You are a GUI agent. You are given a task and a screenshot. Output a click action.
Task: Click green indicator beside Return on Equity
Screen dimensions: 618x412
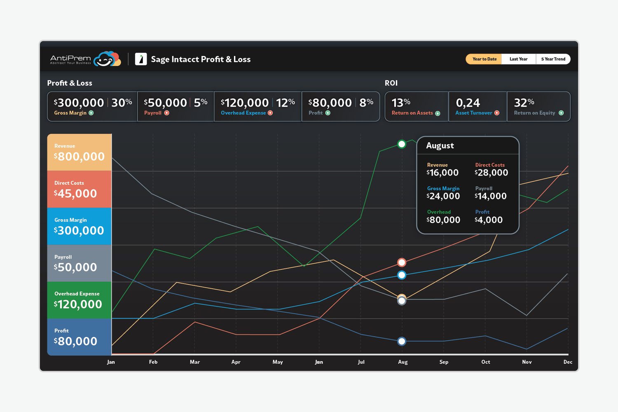[561, 113]
